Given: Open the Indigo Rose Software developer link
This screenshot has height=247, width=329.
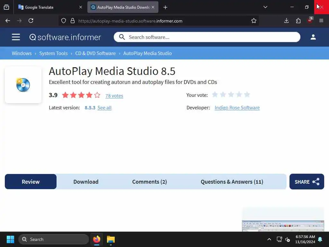Looking at the screenshot, I should click(x=237, y=108).
